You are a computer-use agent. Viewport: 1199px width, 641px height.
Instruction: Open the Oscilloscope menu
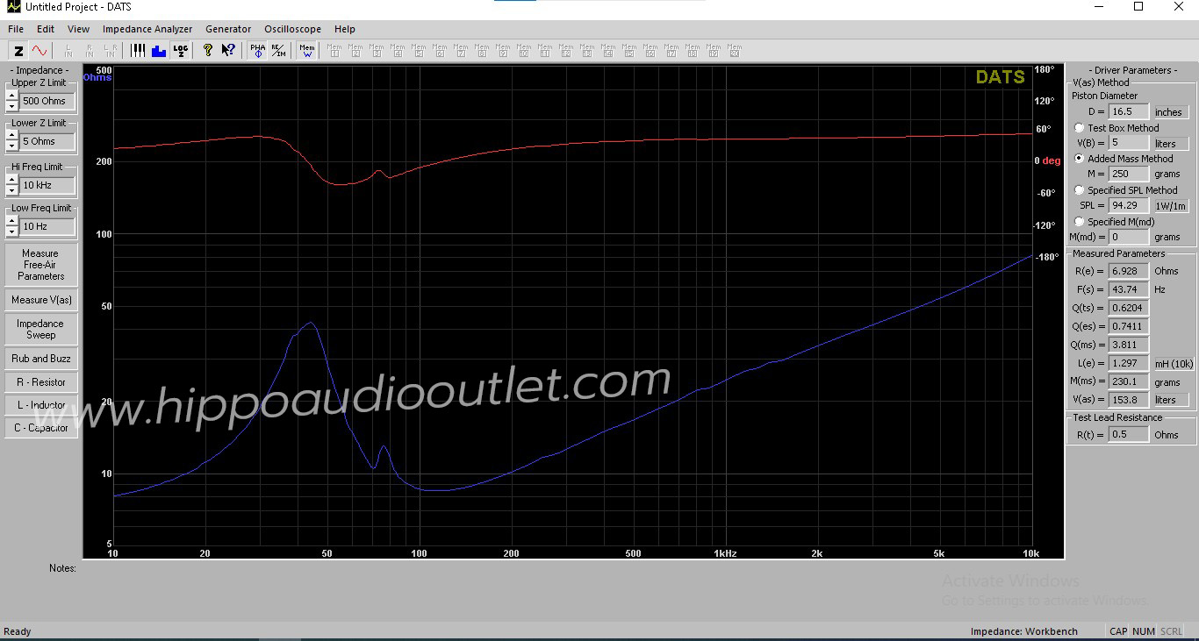click(292, 29)
